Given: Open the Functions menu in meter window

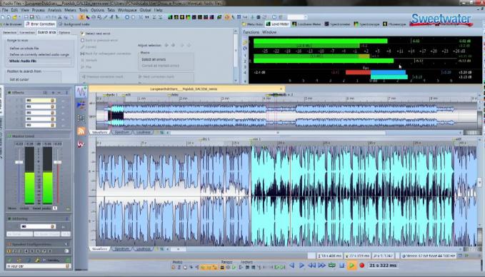Looking at the screenshot, I should point(251,32).
